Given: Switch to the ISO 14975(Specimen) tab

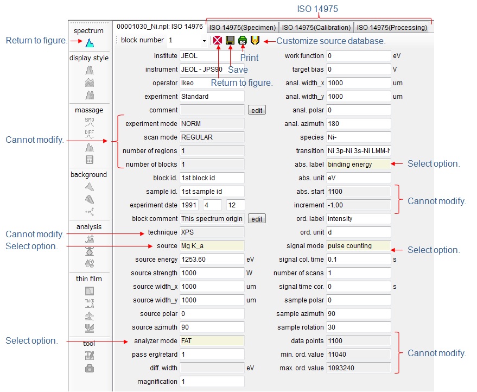Looking at the screenshot, I should click(243, 27).
